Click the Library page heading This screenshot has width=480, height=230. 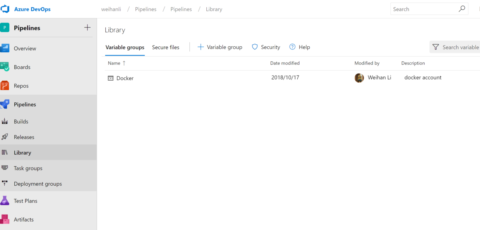(x=115, y=30)
